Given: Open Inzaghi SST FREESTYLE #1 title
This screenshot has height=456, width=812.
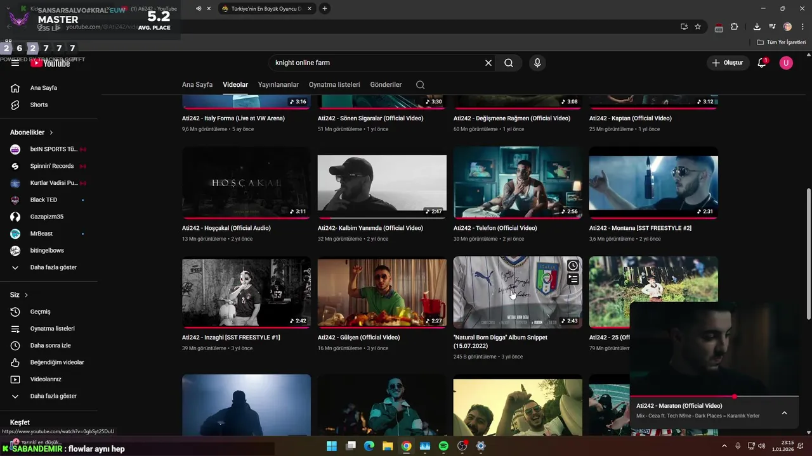Looking at the screenshot, I should click(x=231, y=338).
